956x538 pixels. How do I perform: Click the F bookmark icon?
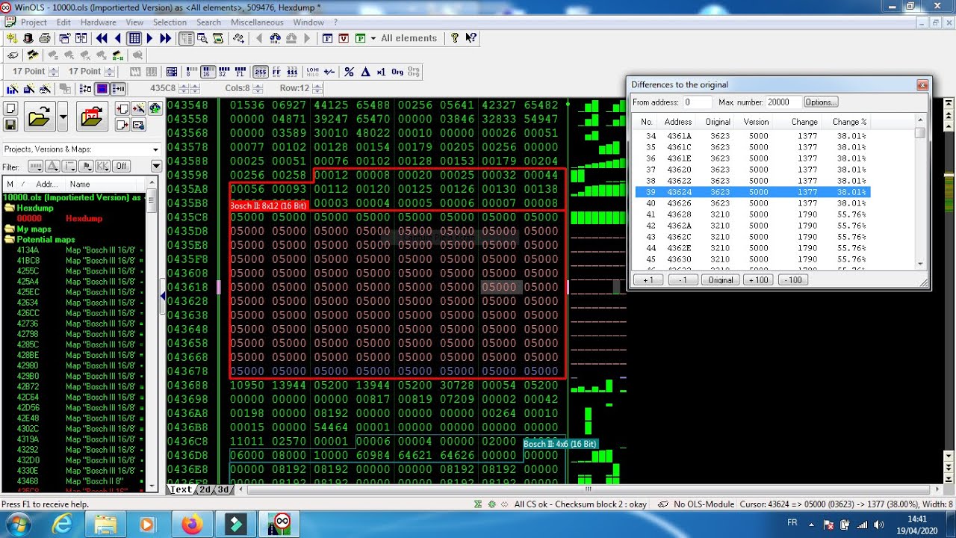[327, 38]
